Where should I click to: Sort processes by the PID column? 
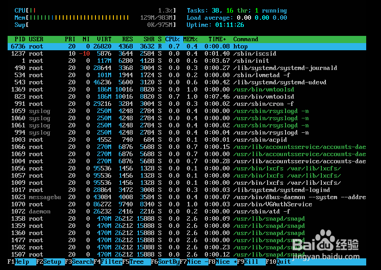click(19, 39)
